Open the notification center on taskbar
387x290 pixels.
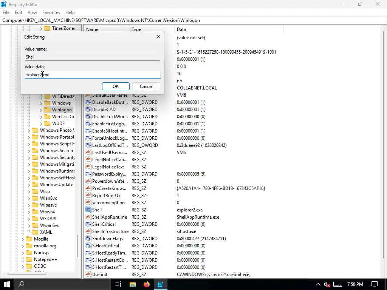(375, 284)
